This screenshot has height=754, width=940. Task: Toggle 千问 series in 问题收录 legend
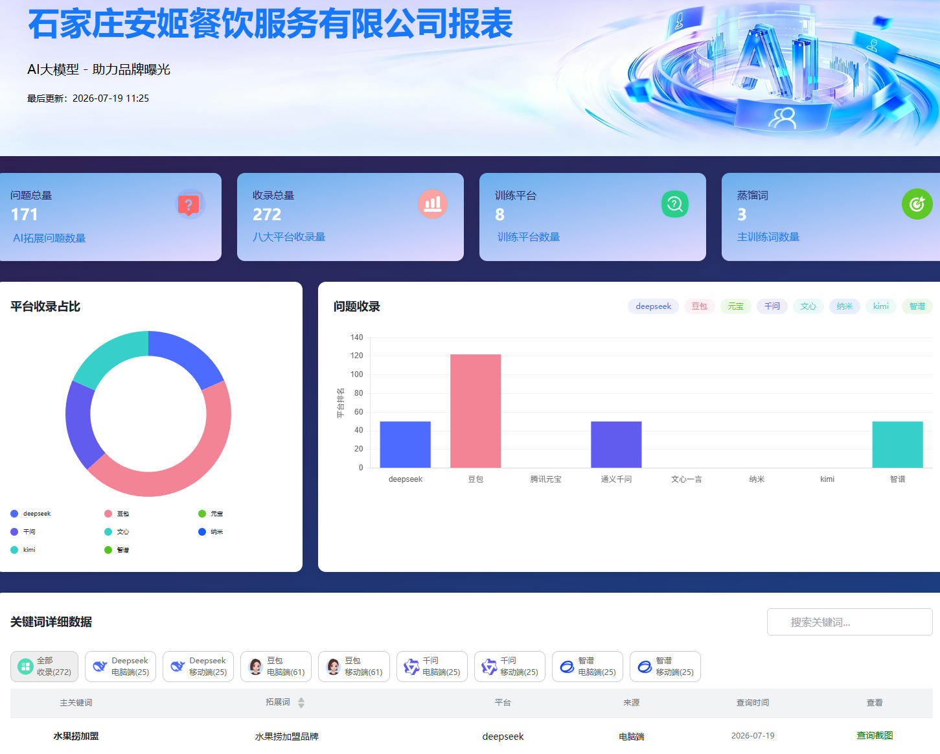(x=772, y=306)
